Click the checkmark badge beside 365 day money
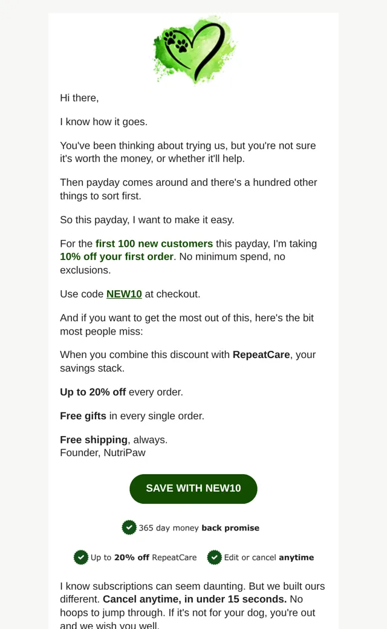 tap(129, 527)
